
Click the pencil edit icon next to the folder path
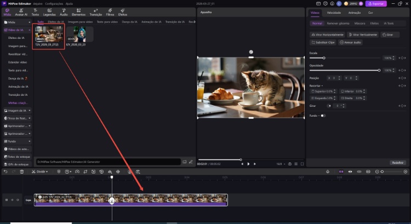pos(191,162)
